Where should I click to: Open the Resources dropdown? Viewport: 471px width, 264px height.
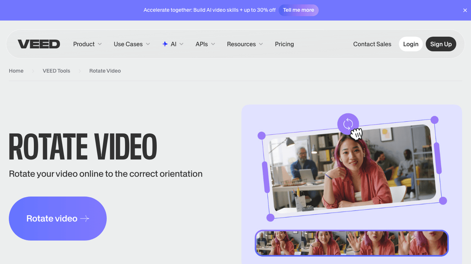tap(244, 44)
